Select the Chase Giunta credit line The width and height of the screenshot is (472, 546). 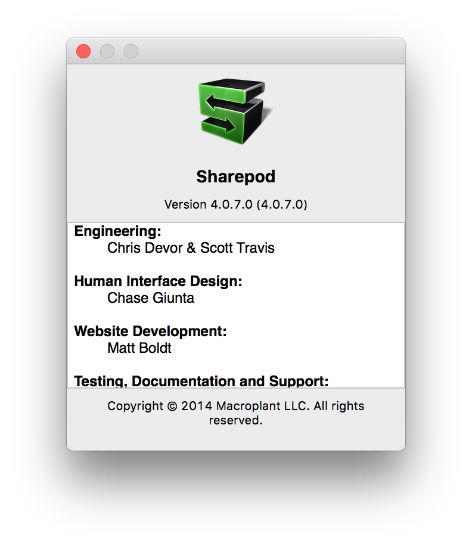(151, 298)
